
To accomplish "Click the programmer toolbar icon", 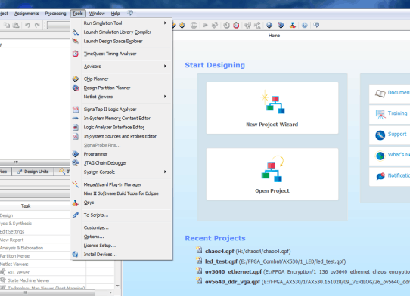I will [x=281, y=26].
